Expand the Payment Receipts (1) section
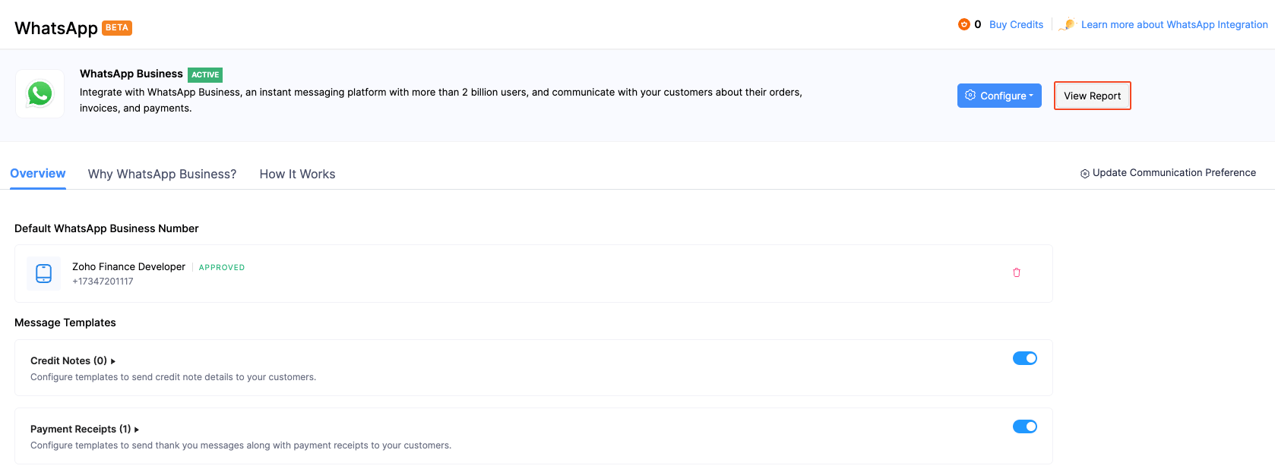1275x472 pixels. (x=84, y=430)
